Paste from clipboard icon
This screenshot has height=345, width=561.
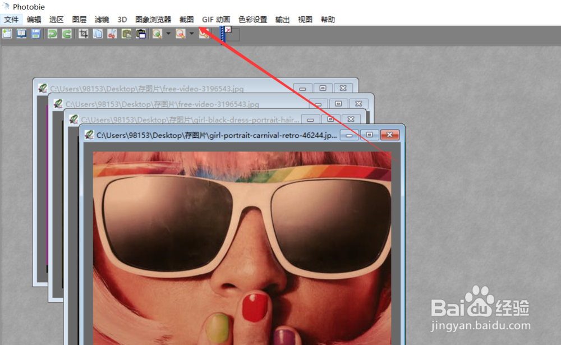pos(126,34)
